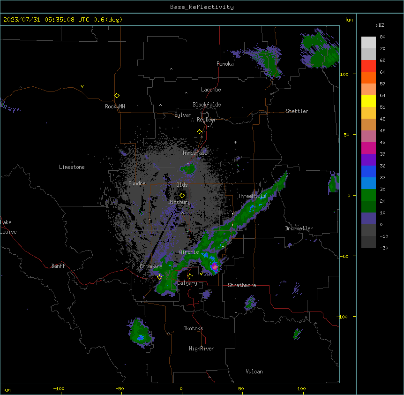Click the storm cell west of Okotoks
404x395 pixels.
pos(140,332)
